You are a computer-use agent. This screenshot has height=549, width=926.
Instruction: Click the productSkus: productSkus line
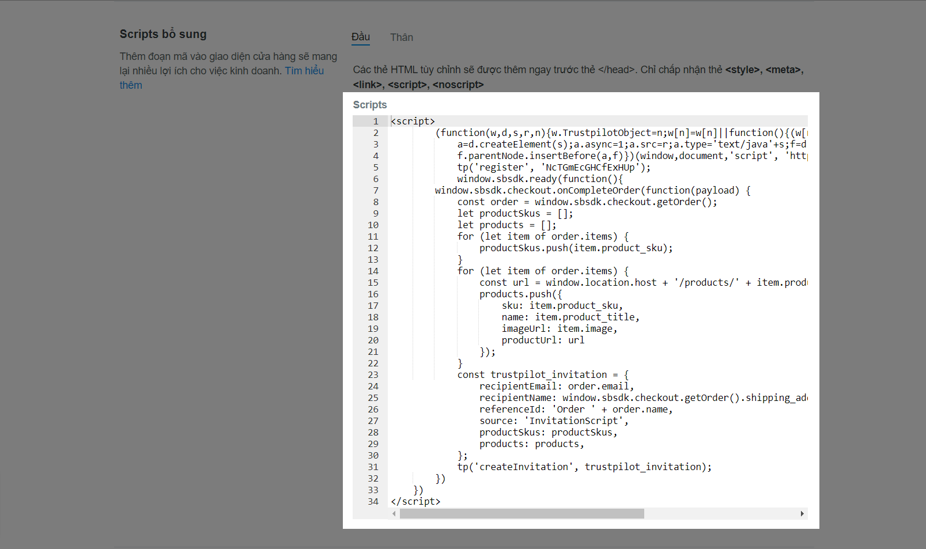[549, 432]
